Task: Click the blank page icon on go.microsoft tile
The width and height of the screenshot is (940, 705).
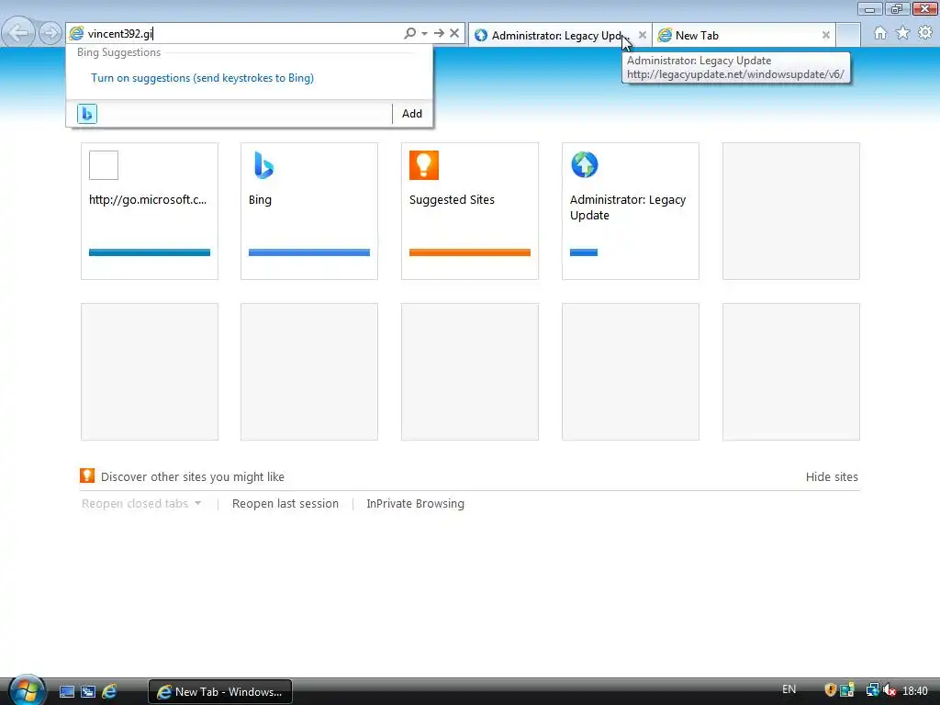Action: point(104,165)
